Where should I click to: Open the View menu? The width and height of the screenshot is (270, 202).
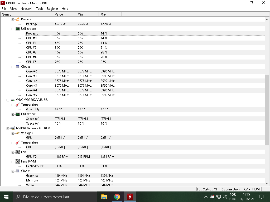(13, 9)
